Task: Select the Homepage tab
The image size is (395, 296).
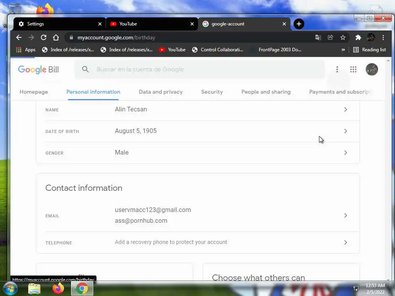Action: click(34, 92)
